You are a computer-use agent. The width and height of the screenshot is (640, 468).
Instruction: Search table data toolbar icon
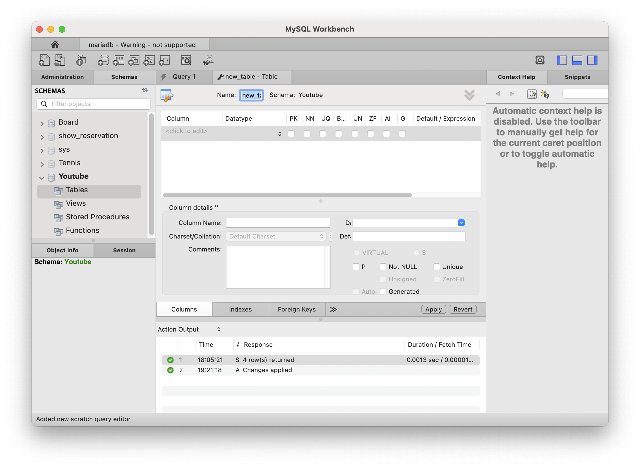[x=186, y=60]
